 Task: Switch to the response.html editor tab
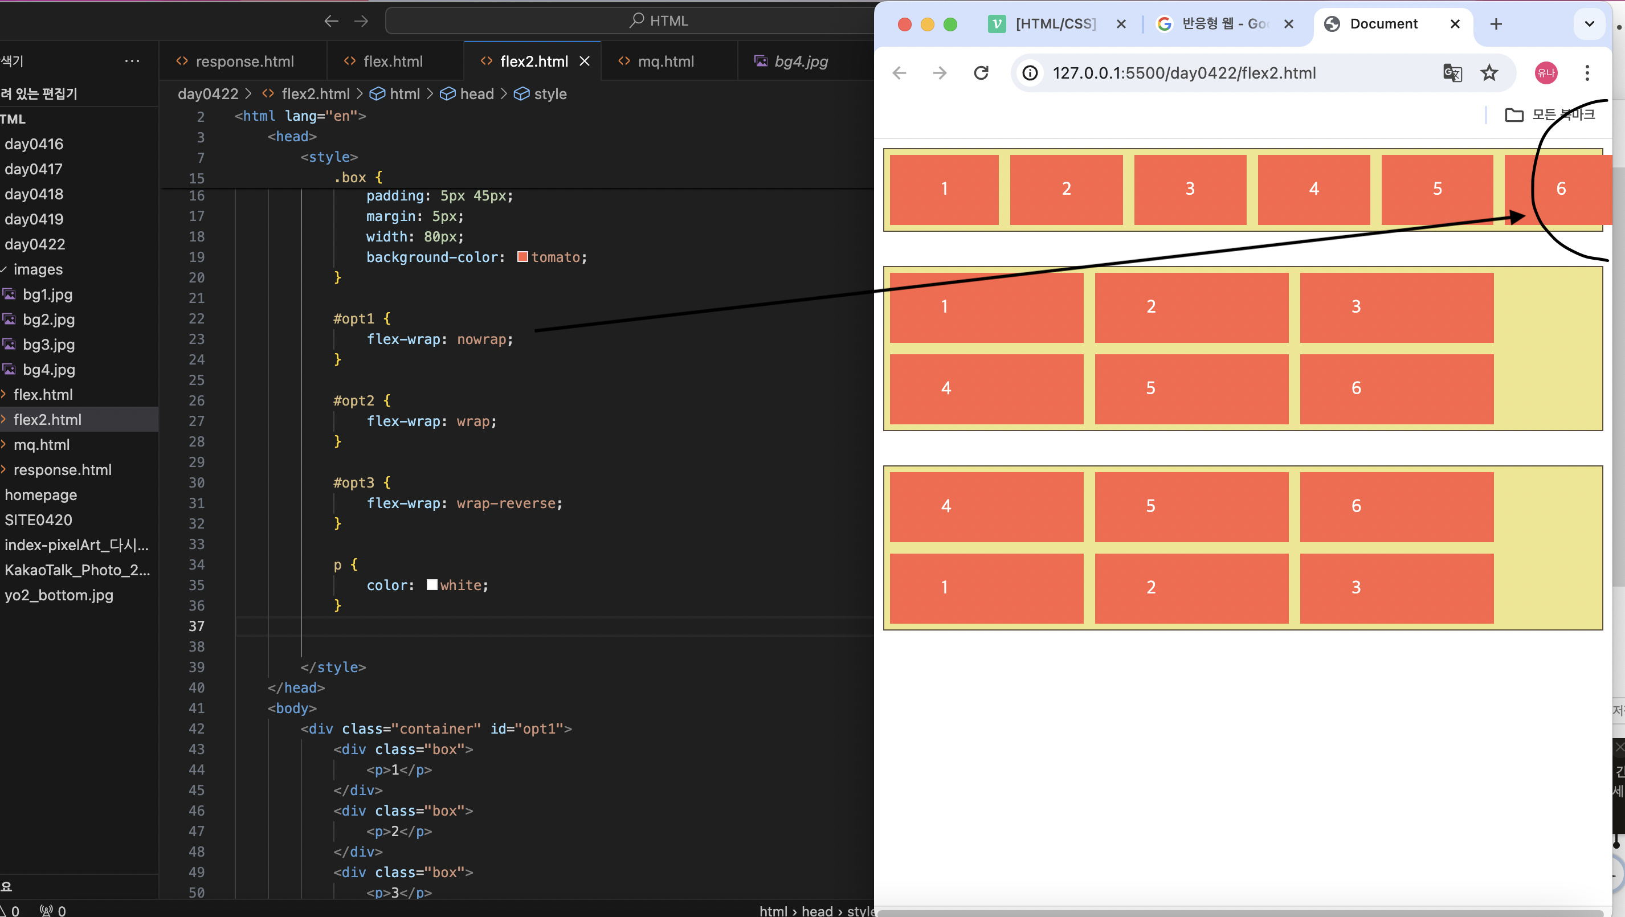tap(244, 61)
